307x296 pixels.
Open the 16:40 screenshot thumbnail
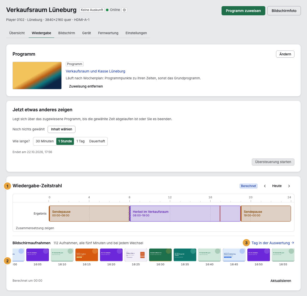[x=210, y=255]
